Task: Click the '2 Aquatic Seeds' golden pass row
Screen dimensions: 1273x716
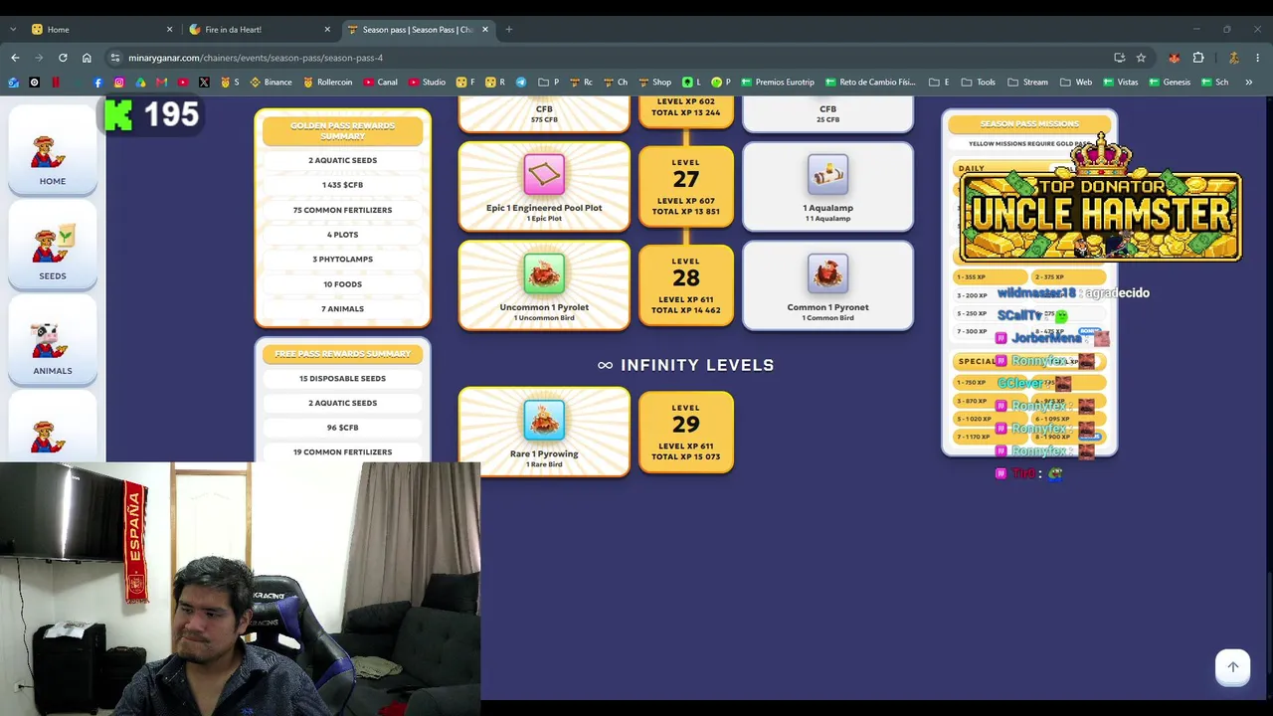Action: click(342, 160)
